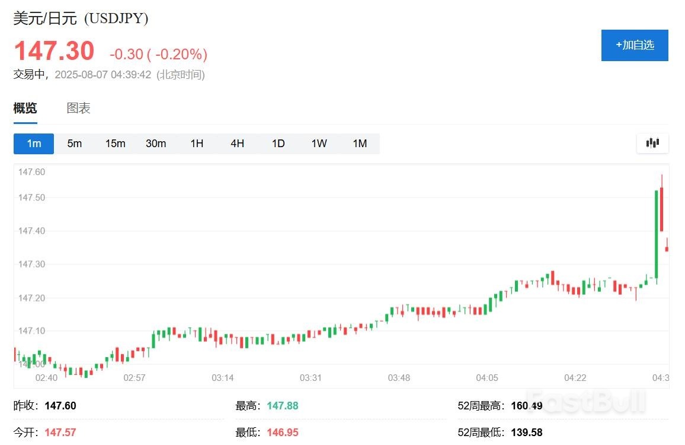Screen dimensions: 685x445
Task: Pick the 1W weekly interval
Action: [319, 144]
